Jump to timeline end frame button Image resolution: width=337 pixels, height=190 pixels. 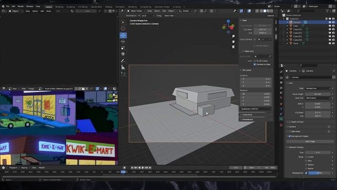coord(150,168)
